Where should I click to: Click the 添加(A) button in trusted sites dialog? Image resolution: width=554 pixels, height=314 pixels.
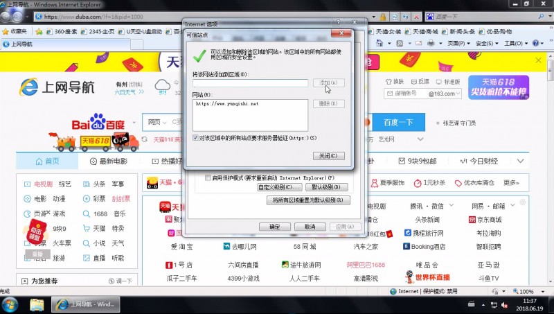pyautogui.click(x=328, y=82)
